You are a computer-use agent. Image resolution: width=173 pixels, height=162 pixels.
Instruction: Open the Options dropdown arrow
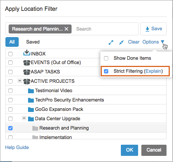pyautogui.click(x=163, y=42)
